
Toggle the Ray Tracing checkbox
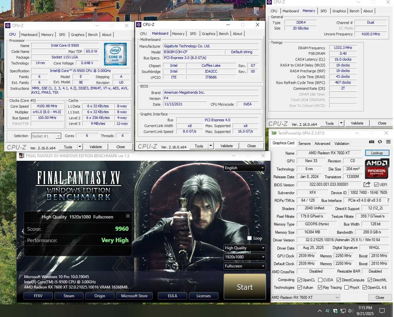click(320, 287)
